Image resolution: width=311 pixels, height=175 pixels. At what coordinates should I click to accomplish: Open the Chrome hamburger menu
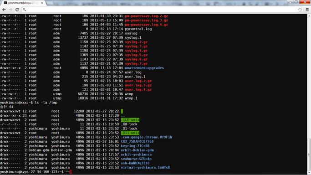307,10
